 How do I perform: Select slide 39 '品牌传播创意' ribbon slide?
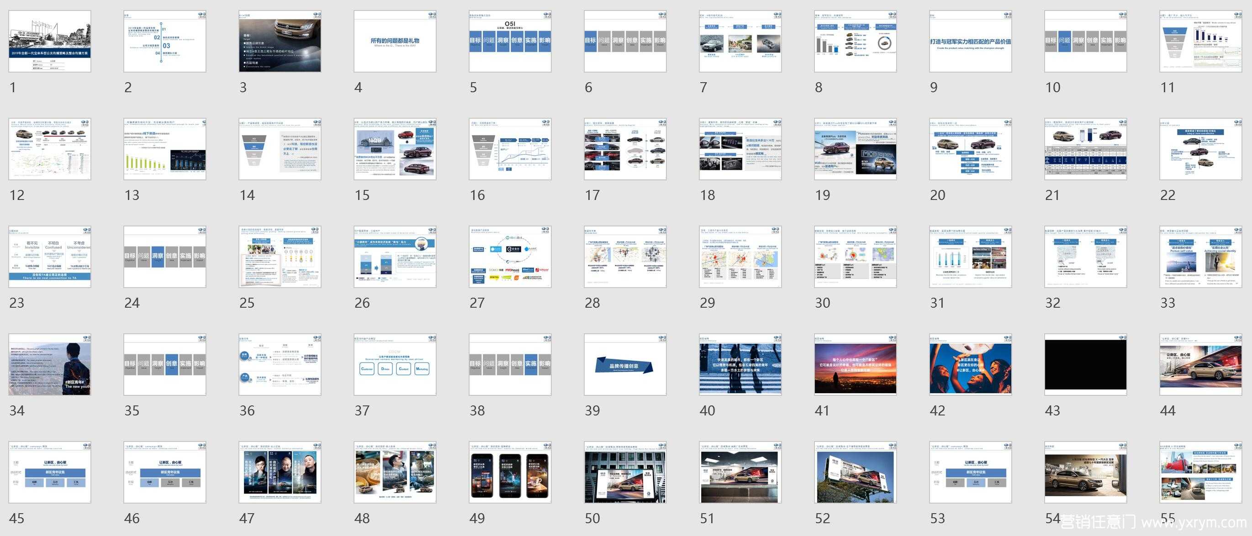click(625, 364)
